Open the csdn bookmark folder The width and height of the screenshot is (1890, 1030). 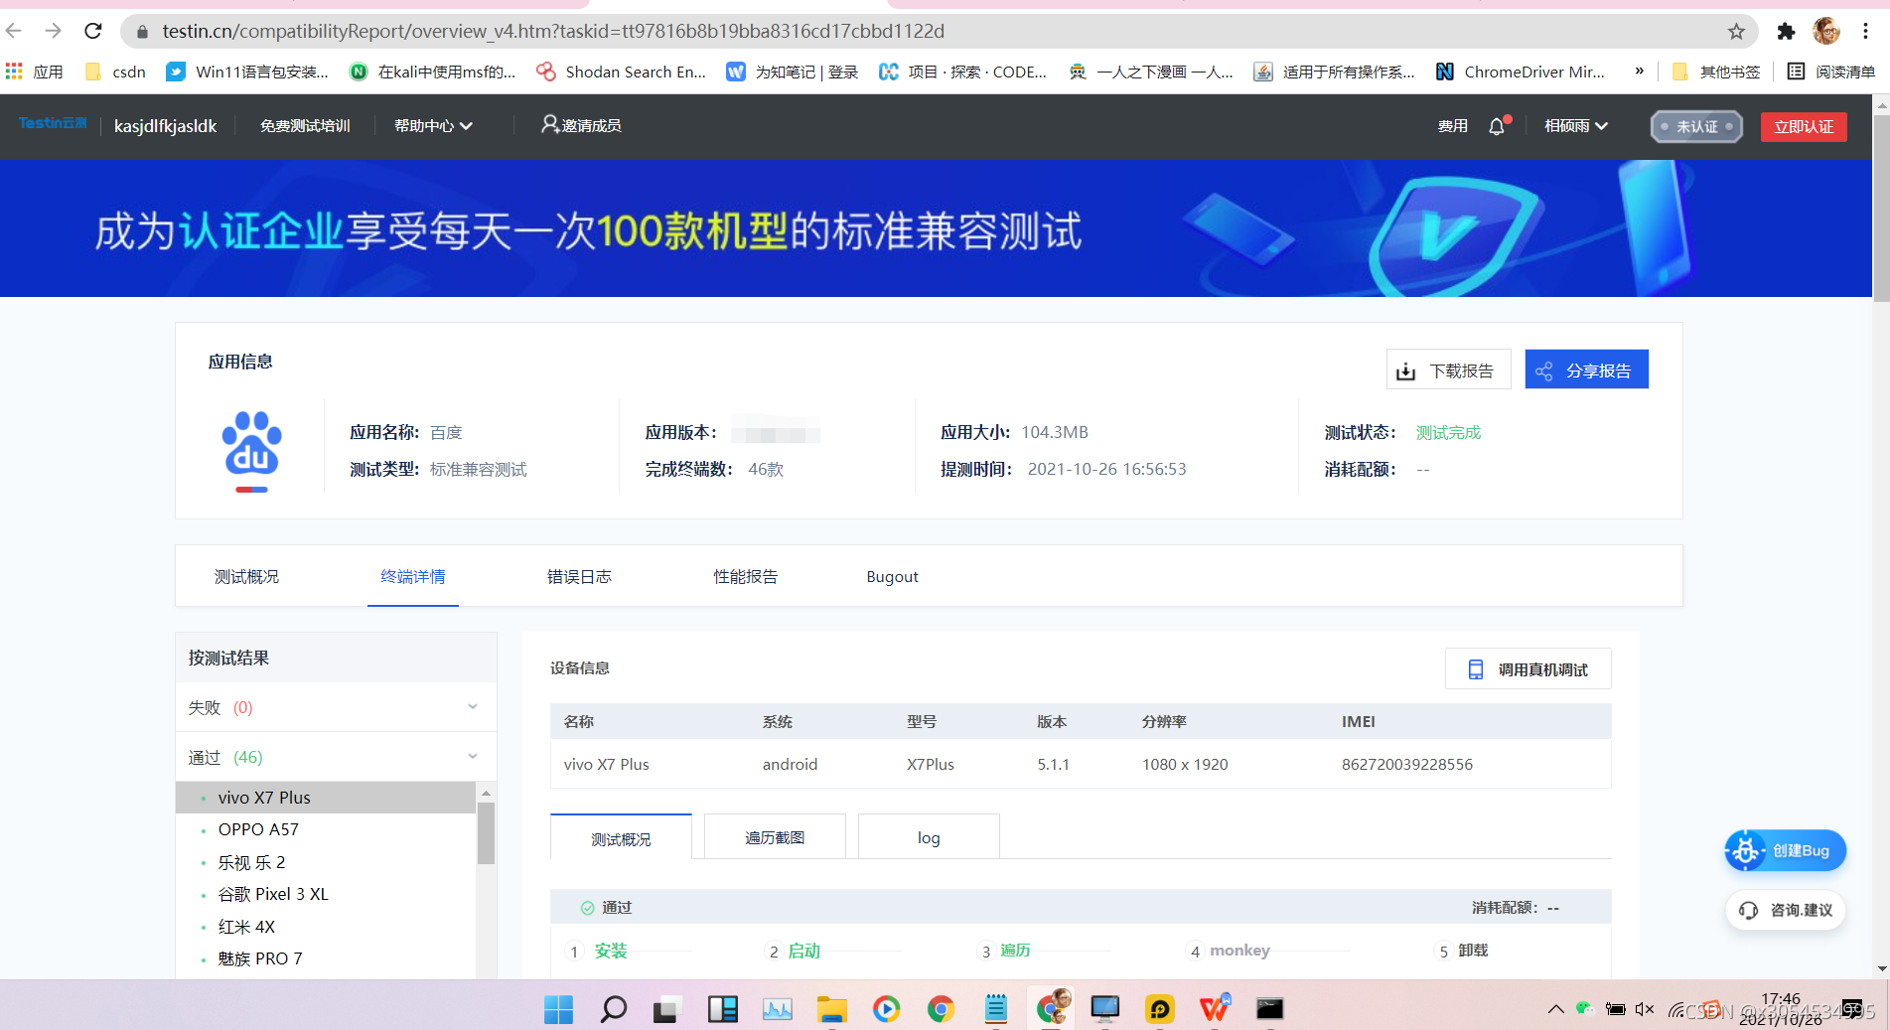click(x=116, y=72)
